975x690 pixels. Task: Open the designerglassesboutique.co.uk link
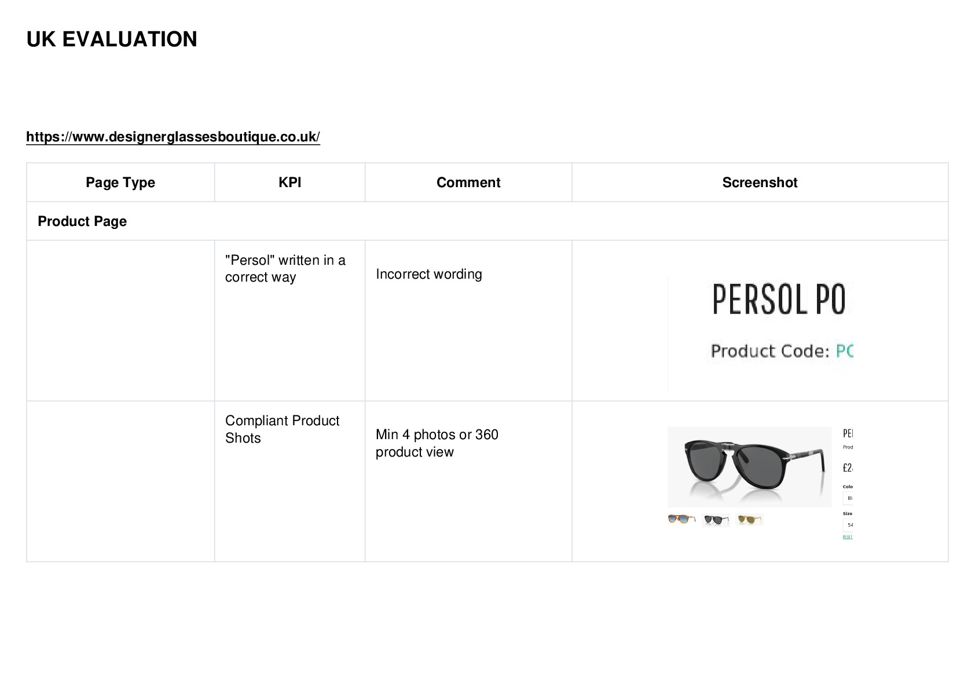(173, 137)
